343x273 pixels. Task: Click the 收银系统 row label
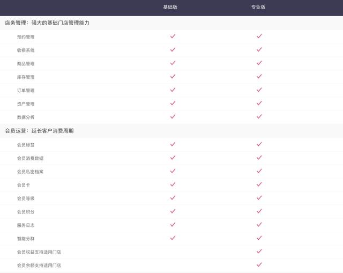(x=26, y=50)
